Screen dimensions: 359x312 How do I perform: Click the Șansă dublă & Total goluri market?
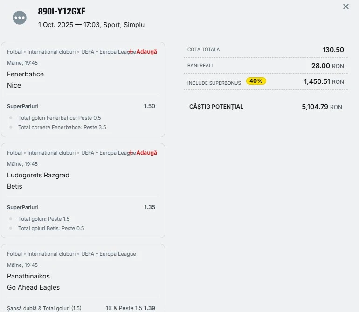(44, 308)
